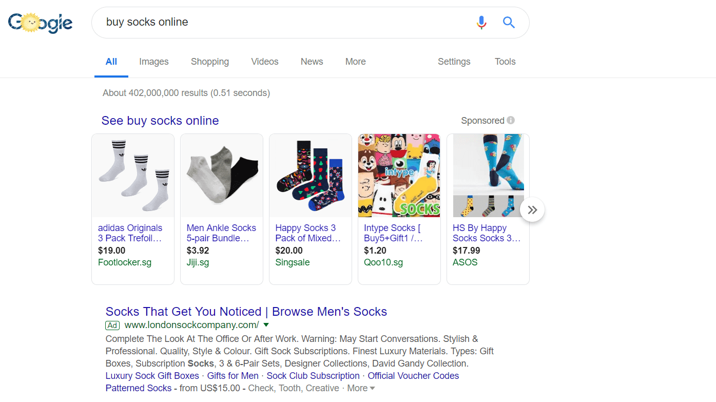Open 'HS By Happy Socks Socks 3' title link

[487, 233]
